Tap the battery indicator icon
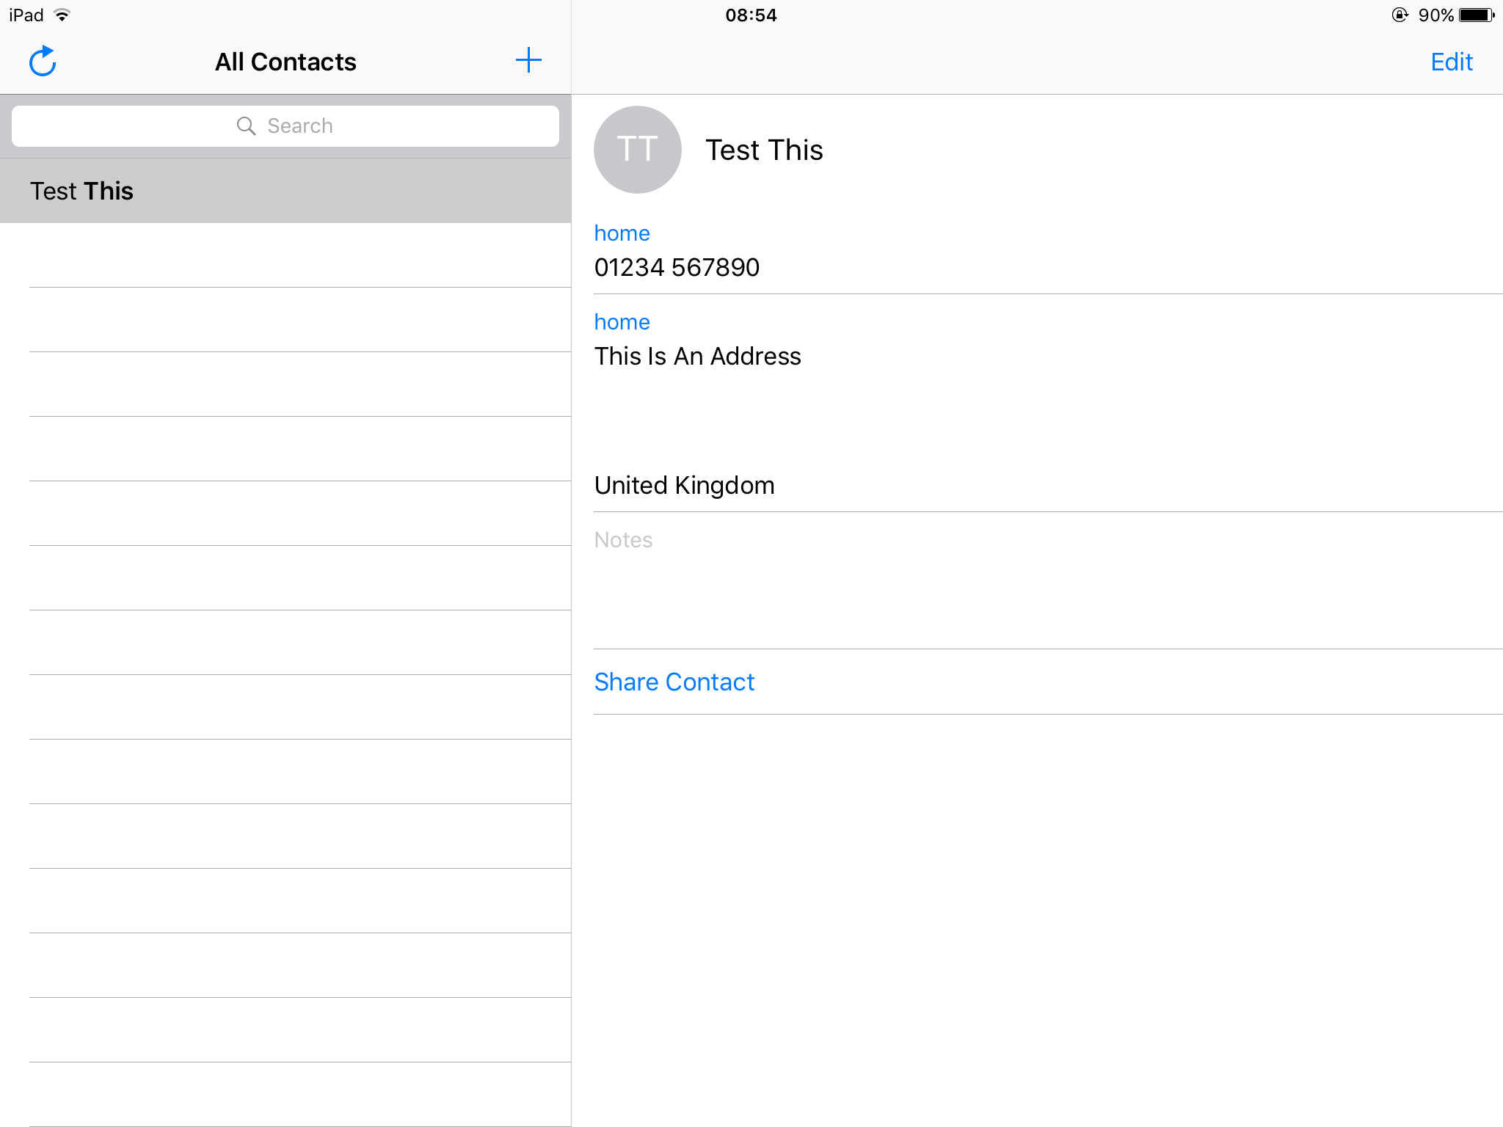1503x1127 pixels. [x=1476, y=15]
